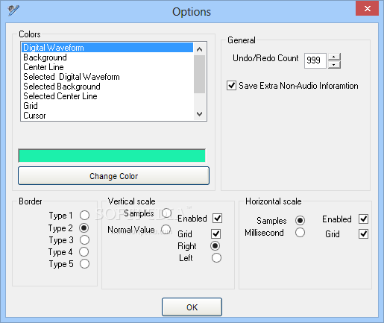The image size is (384, 323).
Task: Select Vertical scale Normal Value radio
Action: [166, 229]
